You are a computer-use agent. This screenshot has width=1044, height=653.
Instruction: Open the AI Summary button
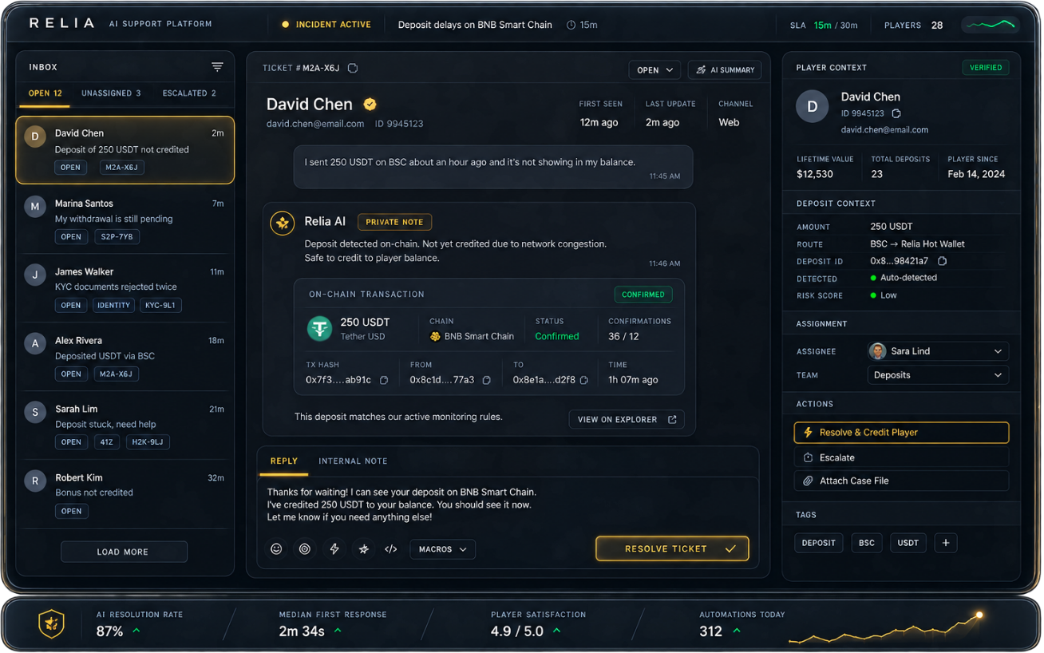725,70
